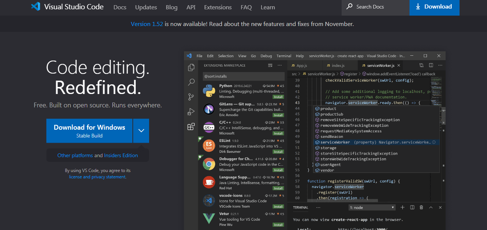This screenshot has height=230, width=487.
Task: Open the Search icon in activity bar
Action: point(191,82)
